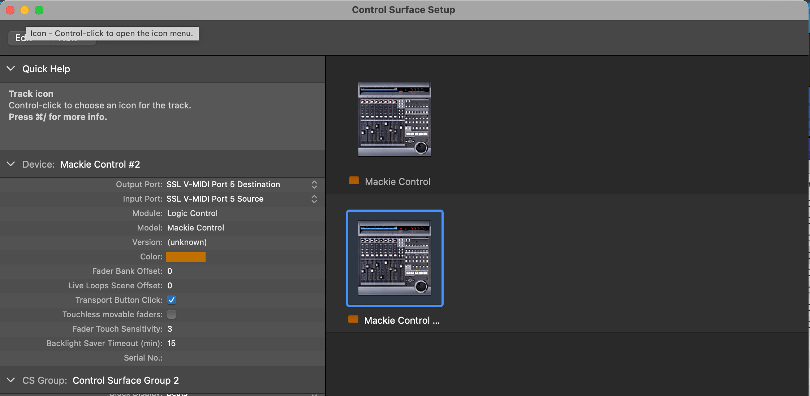Click the orange tag beside Mackie Control label

354,181
